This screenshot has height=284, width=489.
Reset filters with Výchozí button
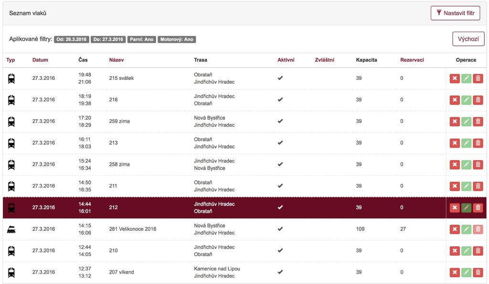click(468, 39)
